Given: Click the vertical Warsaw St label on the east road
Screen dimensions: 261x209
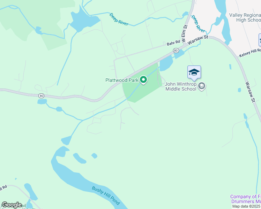Looking at the screenshot, I should [250, 92].
